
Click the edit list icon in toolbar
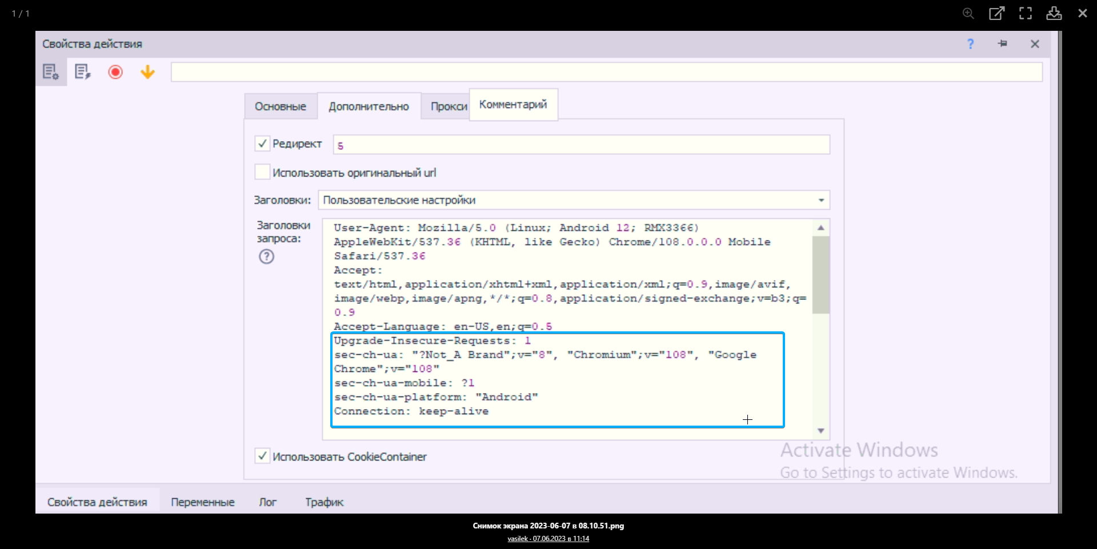tap(83, 72)
